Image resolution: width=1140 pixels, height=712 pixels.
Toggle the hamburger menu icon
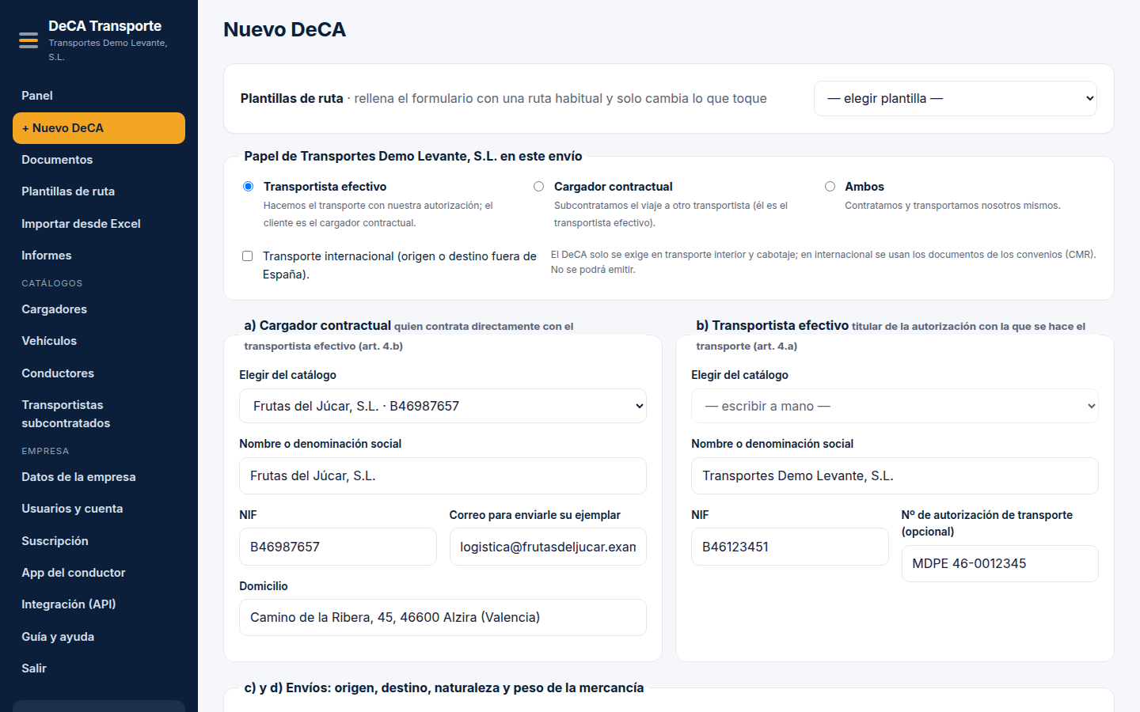click(x=28, y=40)
